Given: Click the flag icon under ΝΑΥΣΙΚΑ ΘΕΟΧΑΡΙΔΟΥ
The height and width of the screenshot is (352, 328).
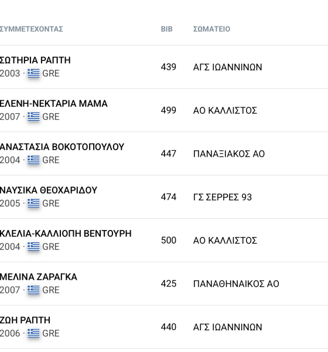Looking at the screenshot, I should tap(33, 204).
